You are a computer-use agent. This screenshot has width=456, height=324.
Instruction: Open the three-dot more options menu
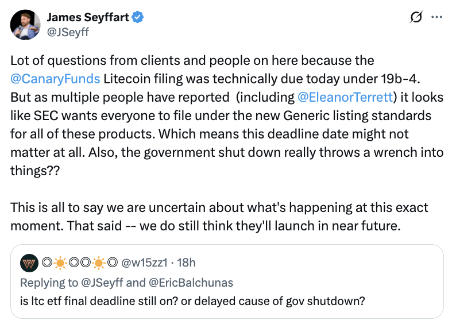pos(436,18)
